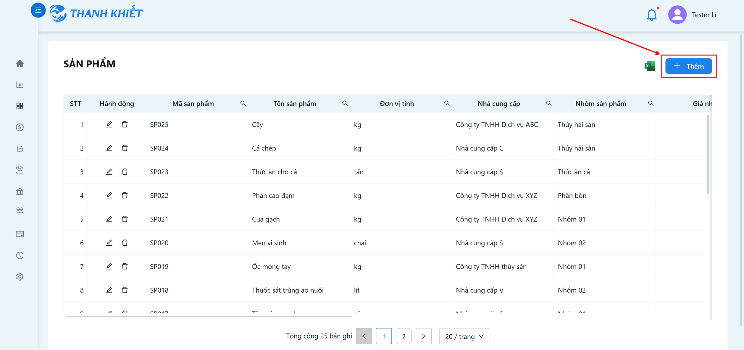Open the water waves sidebar icon

click(x=20, y=210)
